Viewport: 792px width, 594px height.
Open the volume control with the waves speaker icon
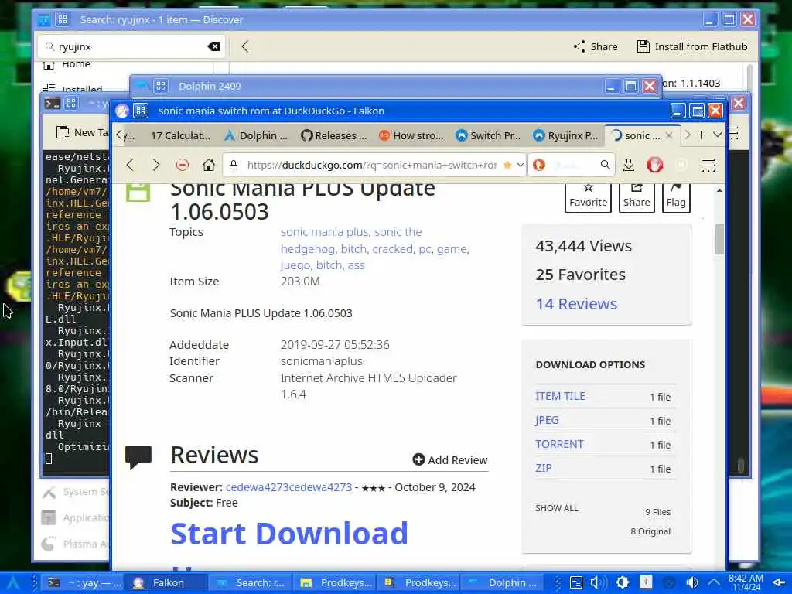[599, 582]
